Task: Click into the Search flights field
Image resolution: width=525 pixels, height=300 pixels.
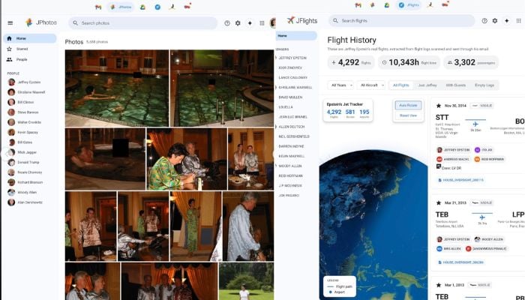Action: tap(402, 21)
